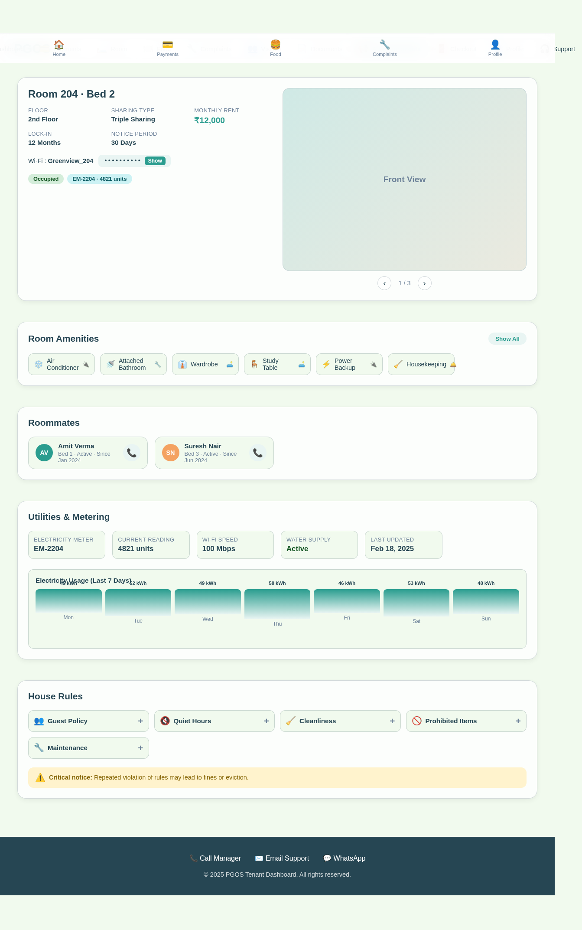Click the bell icon on Housekeeping
The height and width of the screenshot is (930, 582).
click(453, 364)
